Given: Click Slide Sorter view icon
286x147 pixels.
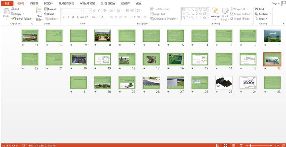Looking at the screenshot, I should 225,145.
